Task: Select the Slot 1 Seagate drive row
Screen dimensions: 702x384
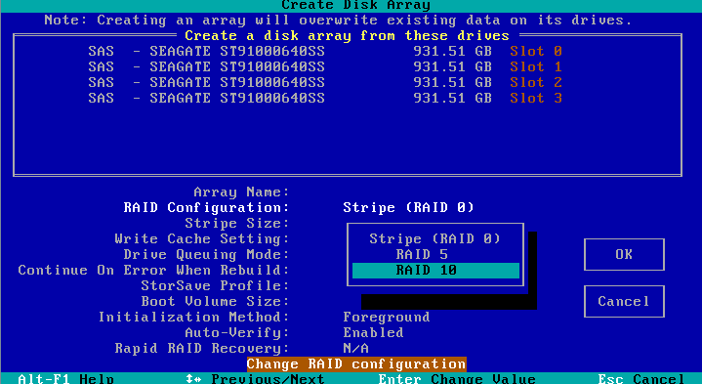Action: click(x=325, y=66)
